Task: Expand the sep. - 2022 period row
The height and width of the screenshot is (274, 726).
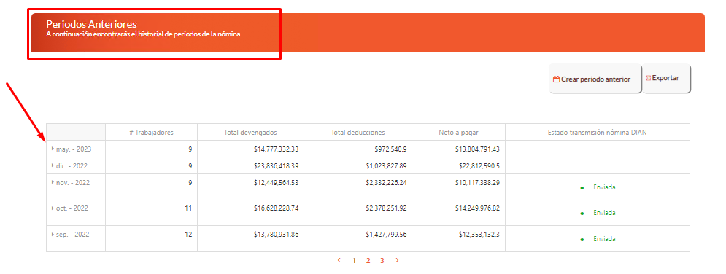Action: tap(53, 234)
